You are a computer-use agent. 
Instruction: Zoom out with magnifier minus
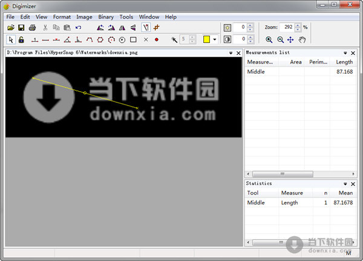280,40
